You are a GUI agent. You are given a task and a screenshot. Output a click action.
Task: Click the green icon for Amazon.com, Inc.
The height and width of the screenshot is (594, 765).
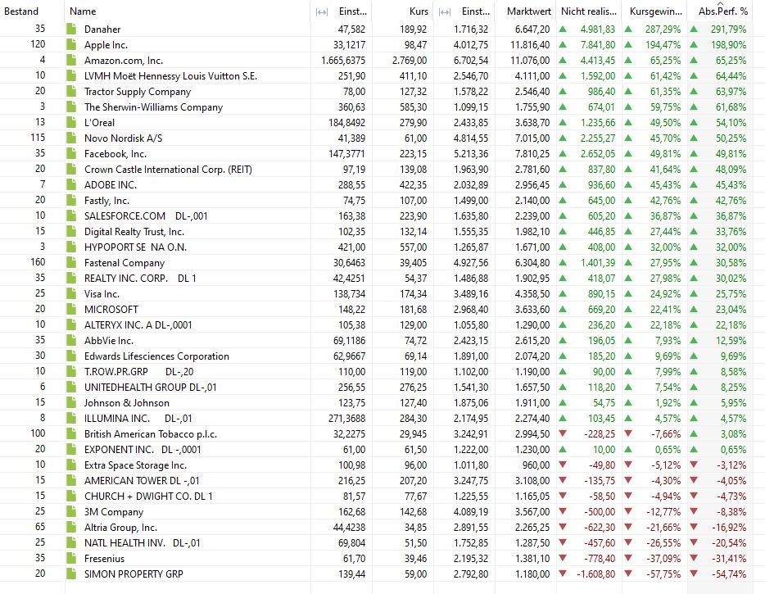[71, 61]
